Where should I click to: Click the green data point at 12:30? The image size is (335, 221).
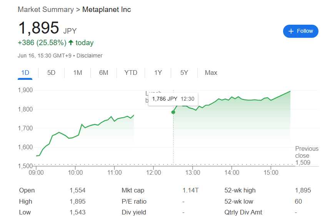pyautogui.click(x=173, y=112)
